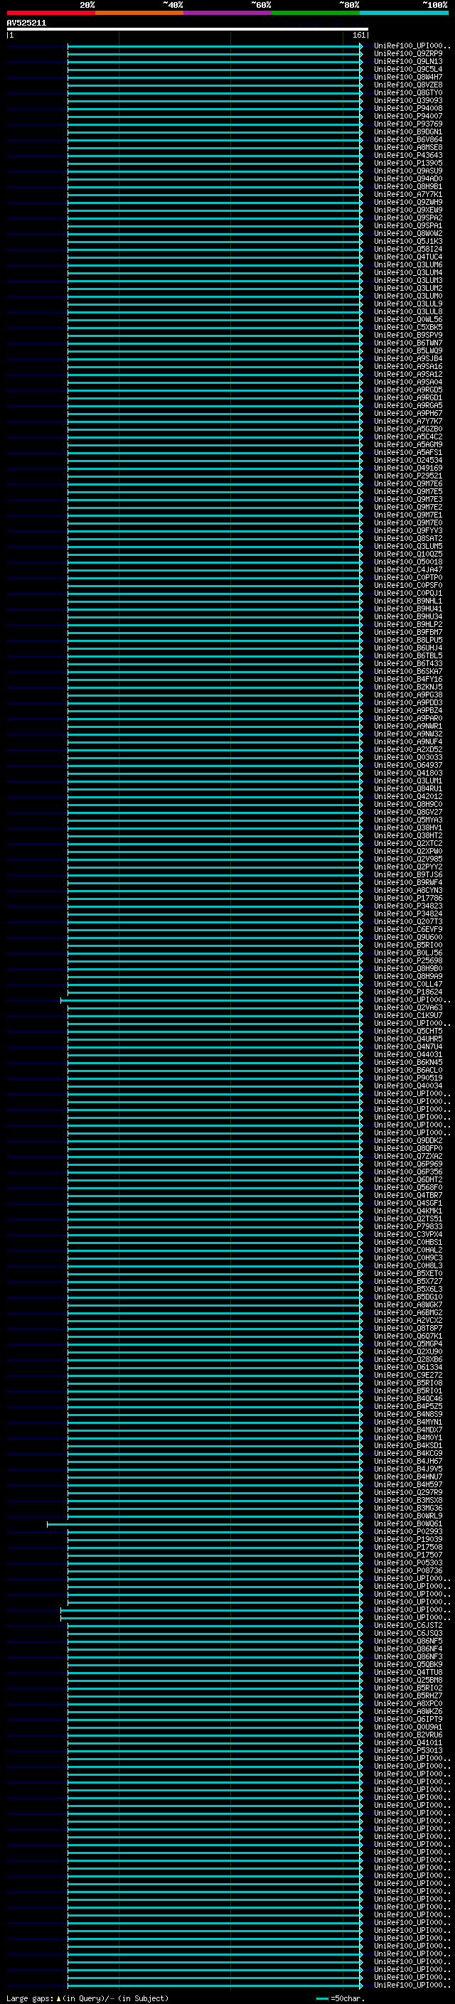The width and height of the screenshot is (455, 2004).
Task: Select label UniRef100_Q9M7E6
Action: (x=408, y=484)
